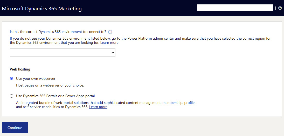Click the Web hosting heading
The width and height of the screenshot is (284, 136).
pos(20,69)
